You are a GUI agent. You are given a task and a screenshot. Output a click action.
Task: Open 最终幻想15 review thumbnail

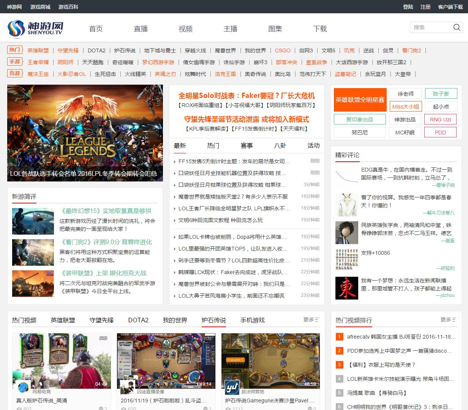click(33, 221)
